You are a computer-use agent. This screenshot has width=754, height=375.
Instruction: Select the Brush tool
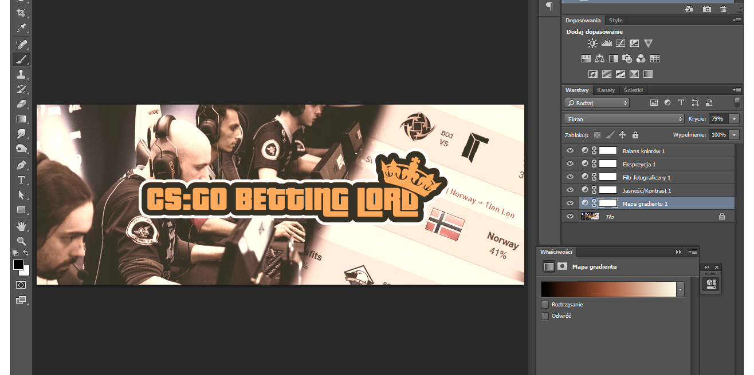point(21,59)
